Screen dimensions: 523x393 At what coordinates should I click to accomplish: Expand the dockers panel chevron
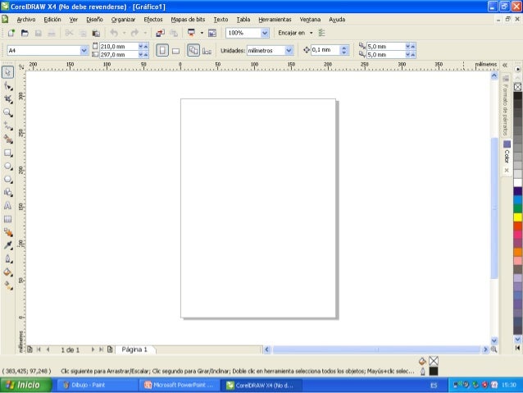pyautogui.click(x=505, y=65)
